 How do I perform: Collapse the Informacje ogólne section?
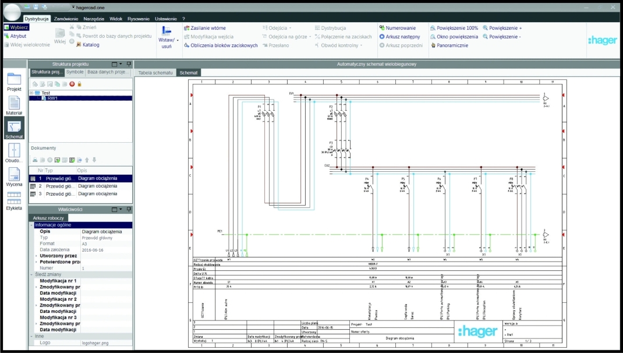[x=31, y=225]
